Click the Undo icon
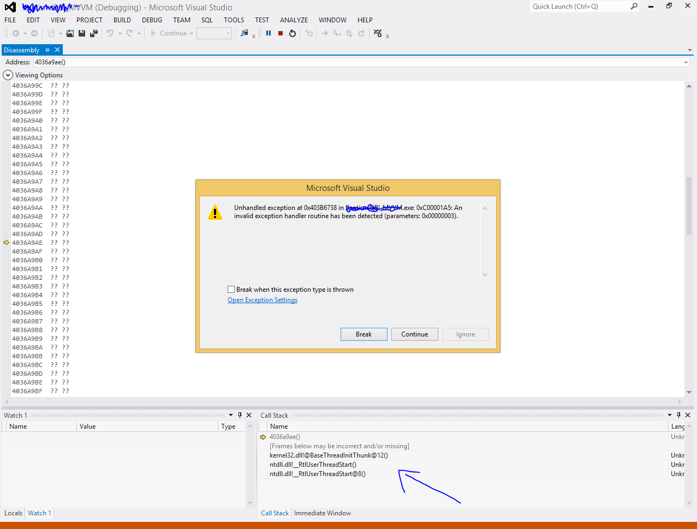This screenshot has width=697, height=529. [x=110, y=33]
